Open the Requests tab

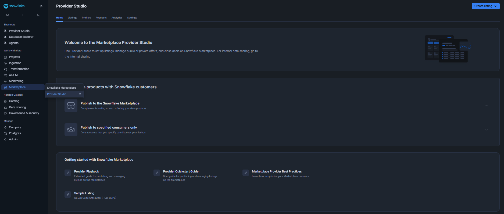point(101,18)
